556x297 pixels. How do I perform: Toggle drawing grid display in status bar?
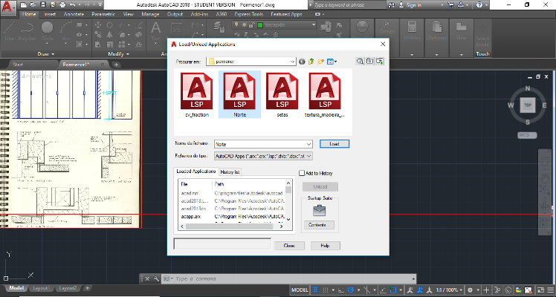coord(315,290)
